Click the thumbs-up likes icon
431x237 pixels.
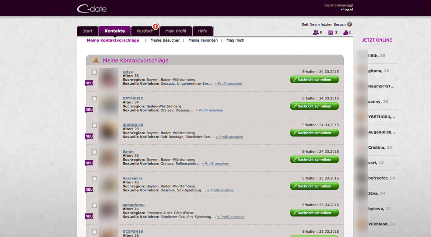pyautogui.click(x=346, y=32)
